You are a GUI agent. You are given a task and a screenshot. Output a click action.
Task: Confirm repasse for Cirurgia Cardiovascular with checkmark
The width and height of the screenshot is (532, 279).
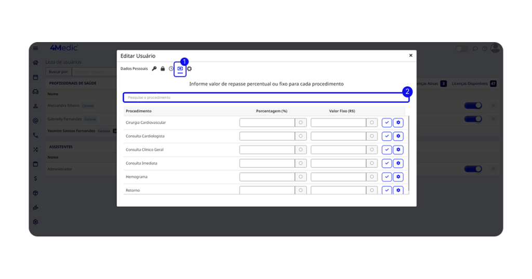pyautogui.click(x=387, y=123)
